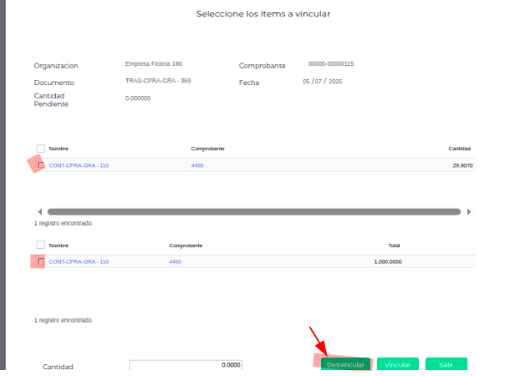Viewport: 527px width, 376px height.
Task: Sort upper table by Nombre column
Action: (58, 149)
